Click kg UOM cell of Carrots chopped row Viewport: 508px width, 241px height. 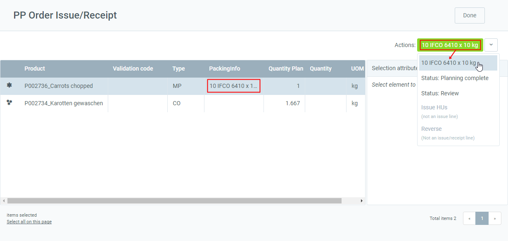pos(355,86)
